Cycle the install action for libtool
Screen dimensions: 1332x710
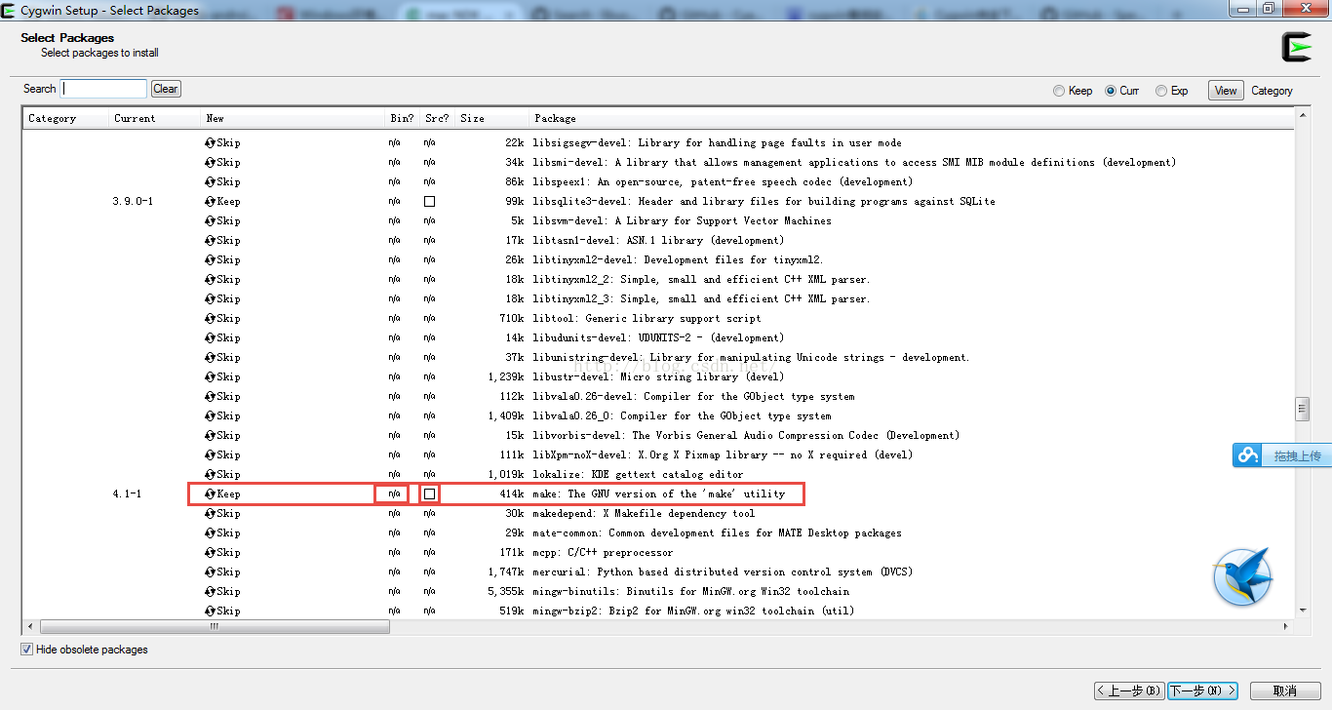[210, 318]
